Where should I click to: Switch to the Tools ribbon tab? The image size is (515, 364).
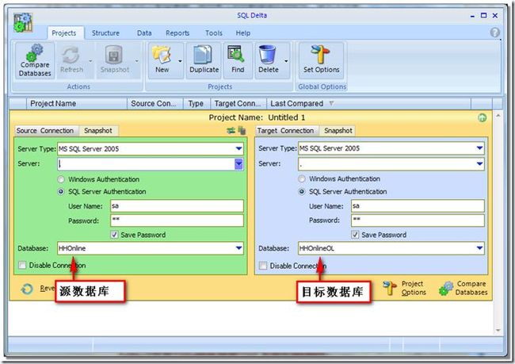(x=214, y=33)
